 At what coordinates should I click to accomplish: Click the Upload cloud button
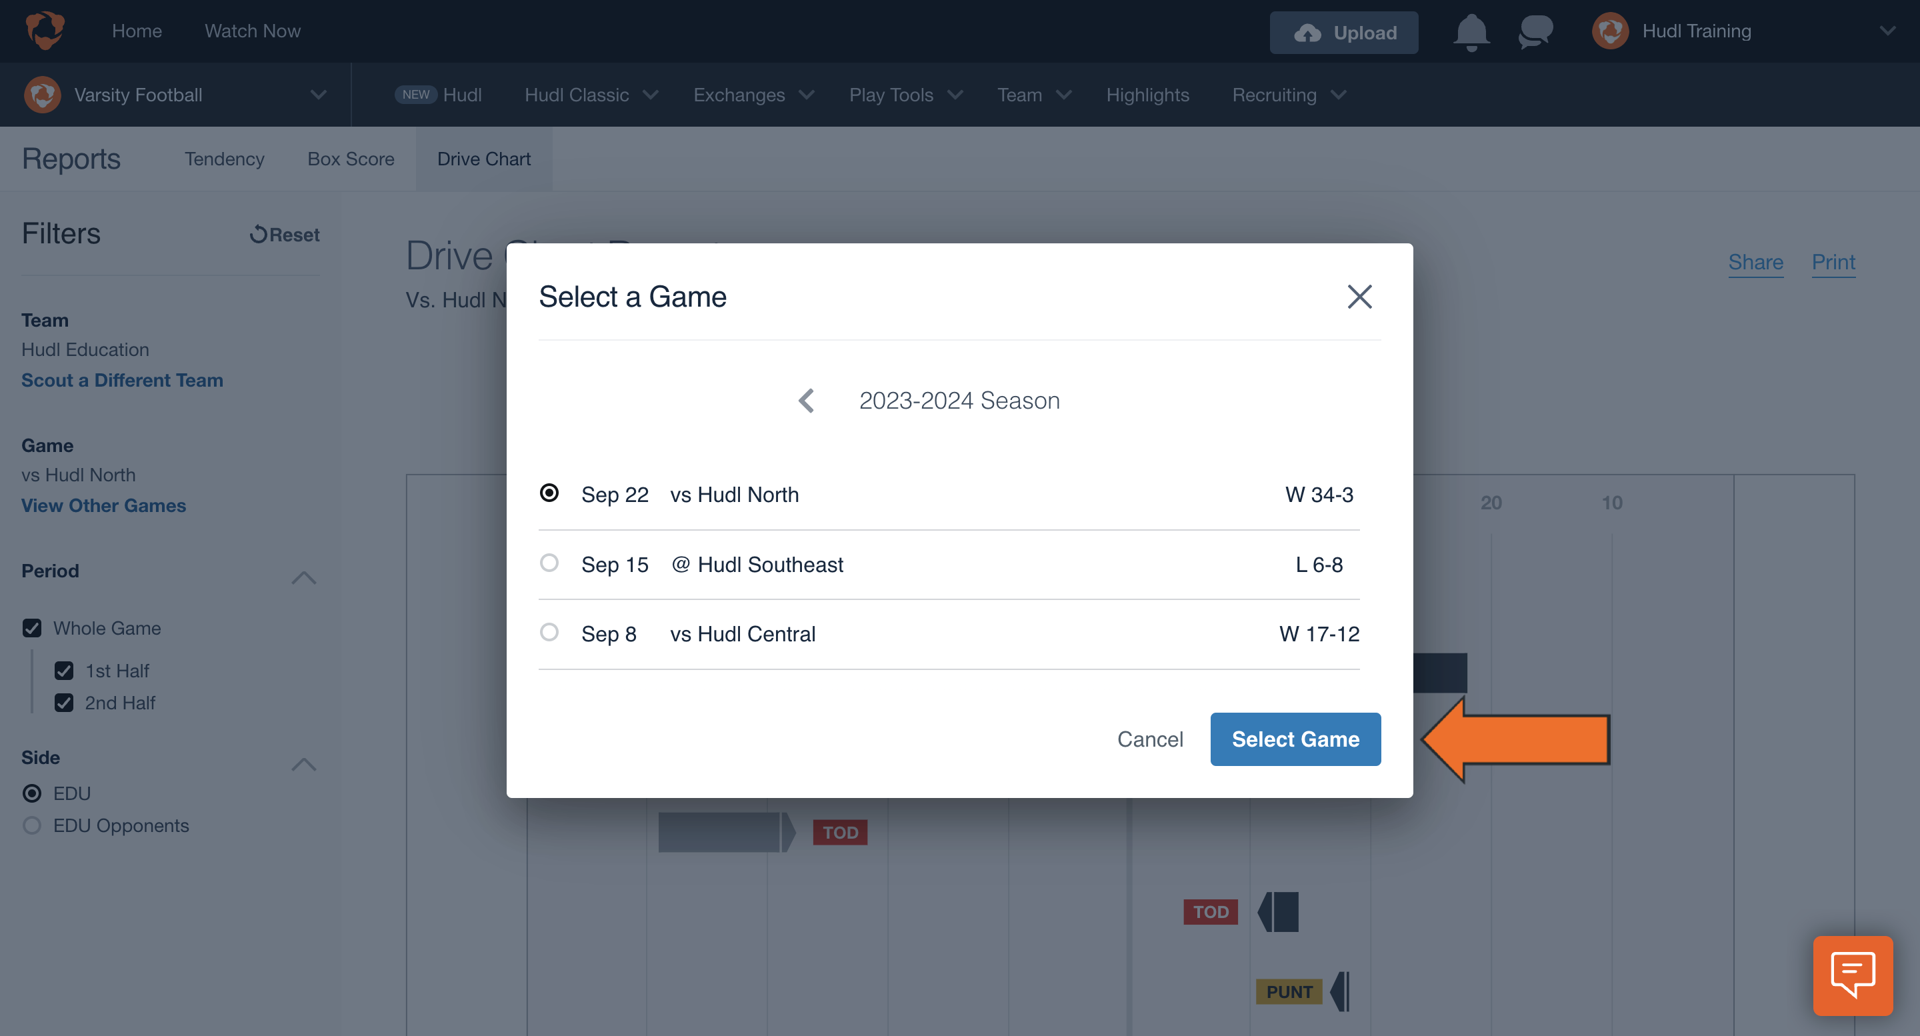click(x=1344, y=32)
